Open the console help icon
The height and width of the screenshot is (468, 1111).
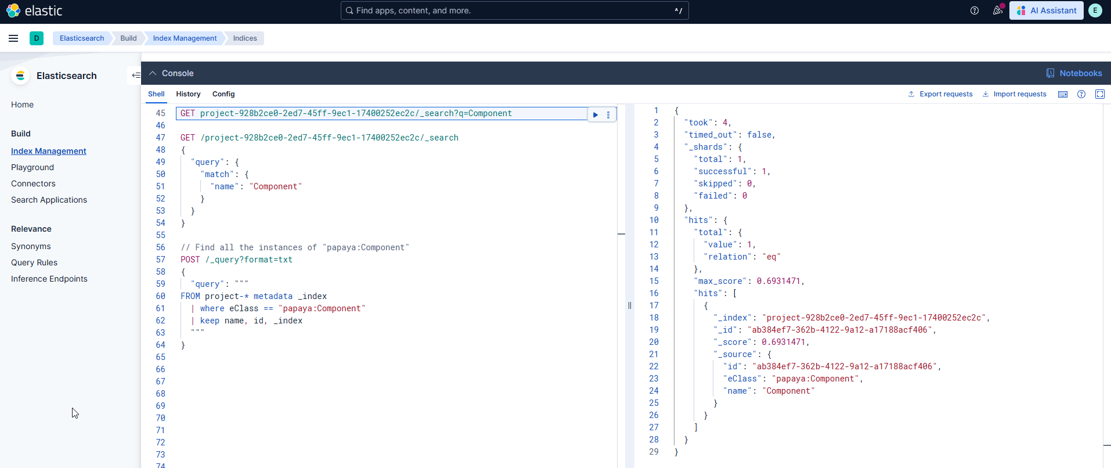1081,94
